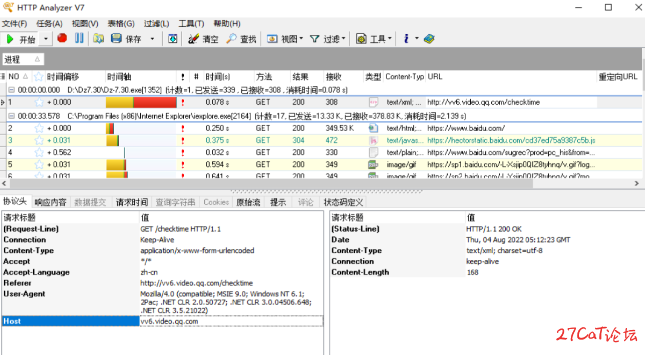Sort by the 接收 column header
Viewport: 645px width, 355px height.
(x=343, y=76)
